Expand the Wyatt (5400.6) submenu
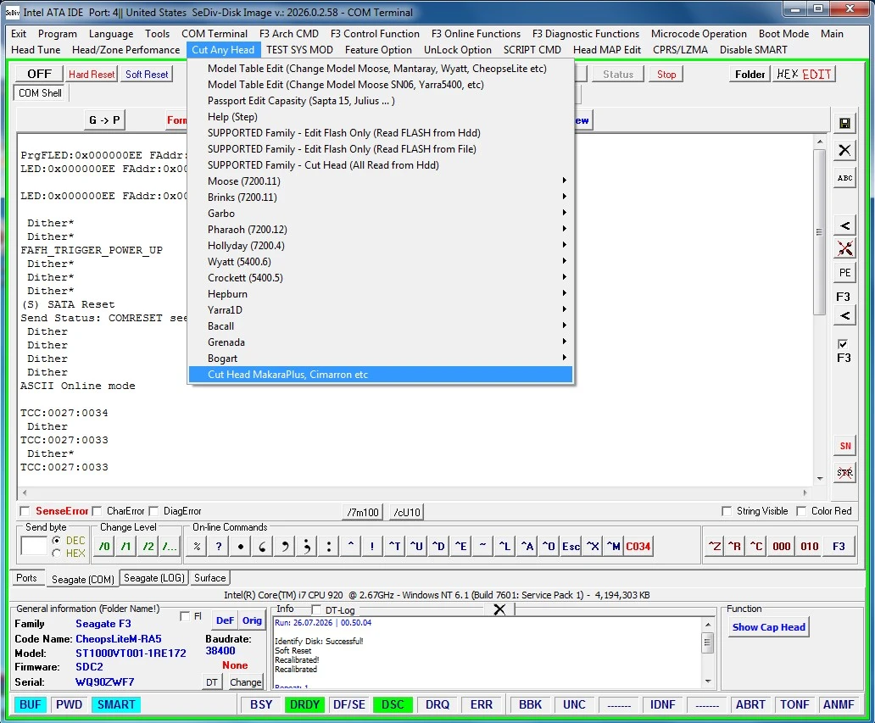875x723 pixels. tap(381, 262)
